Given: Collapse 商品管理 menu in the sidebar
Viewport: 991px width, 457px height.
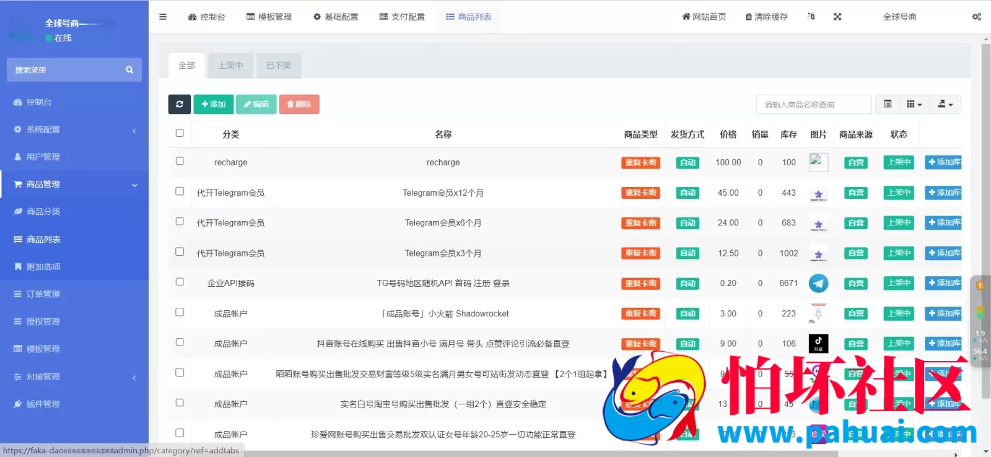Looking at the screenshot, I should [74, 185].
